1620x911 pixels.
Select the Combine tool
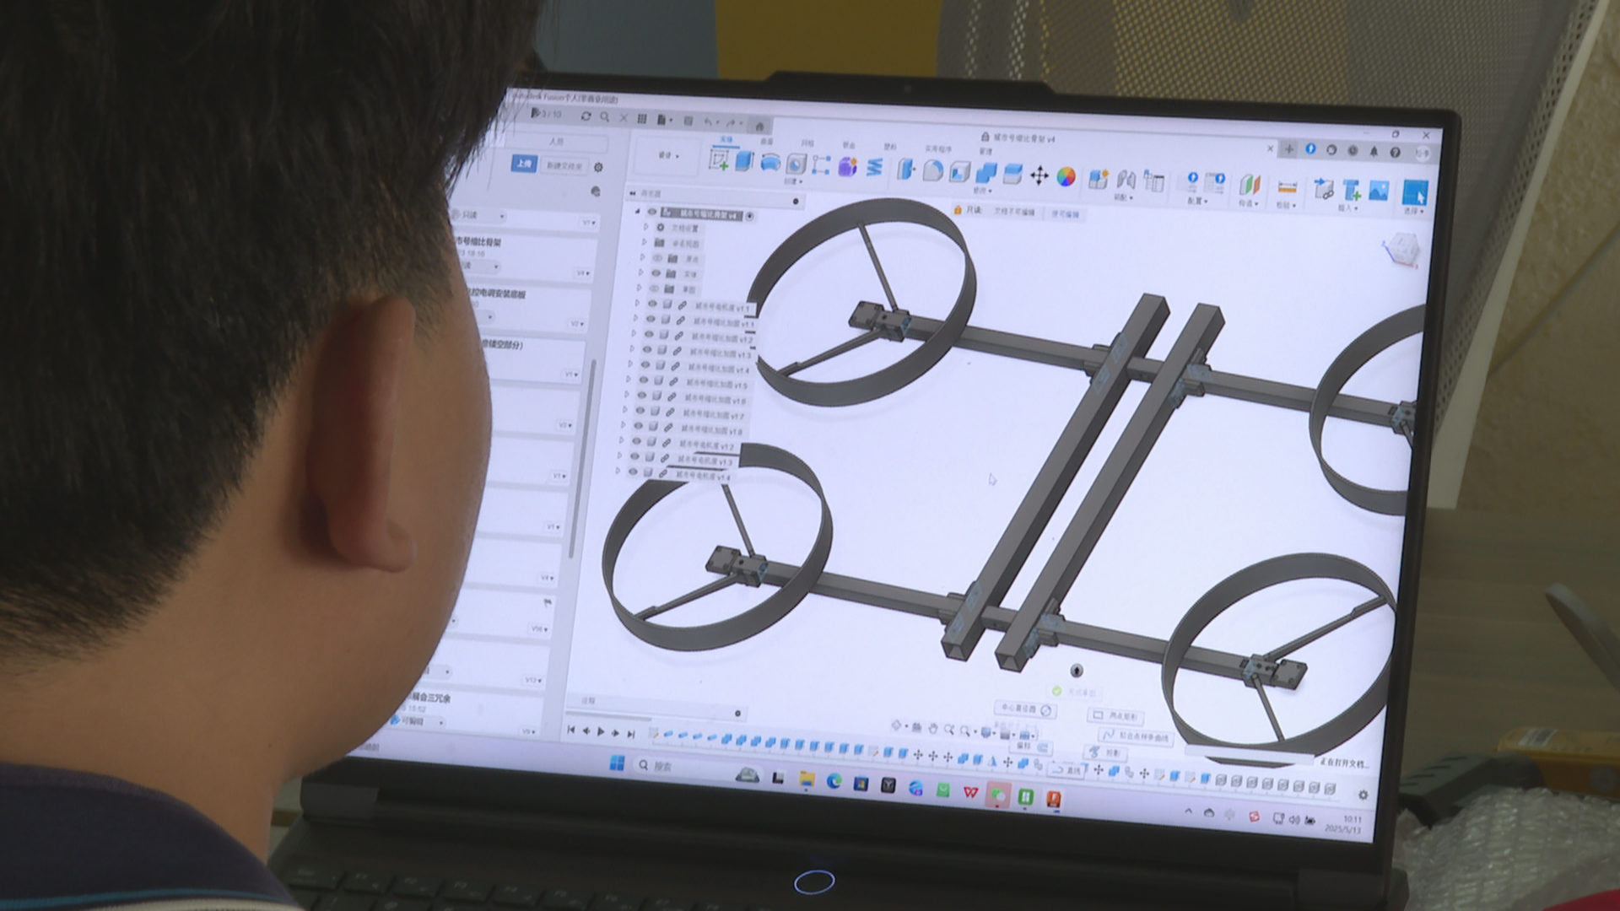(985, 173)
